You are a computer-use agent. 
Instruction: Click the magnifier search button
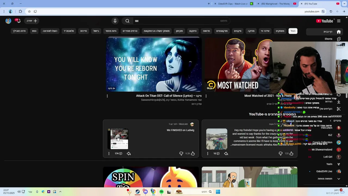click(x=127, y=21)
